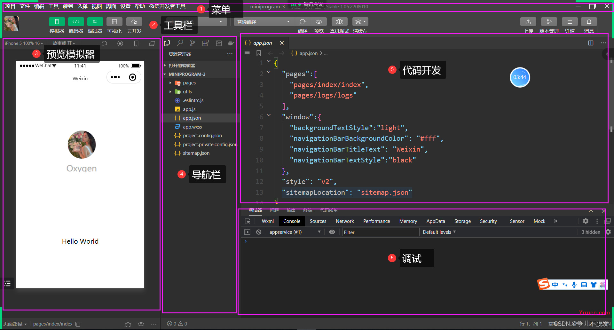The image size is (614, 330).
Task: Toggle the 模拟器 simulator panel button
Action: pos(57,22)
